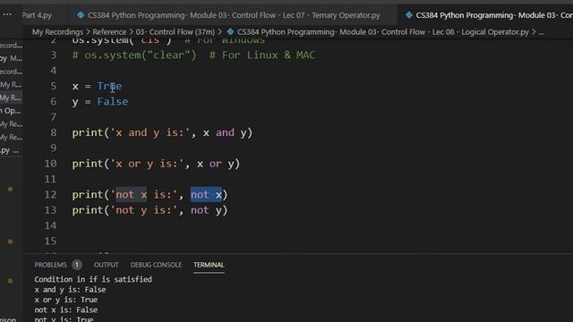
Task: Click the My Recordings breadcrumb
Action: click(x=57, y=32)
